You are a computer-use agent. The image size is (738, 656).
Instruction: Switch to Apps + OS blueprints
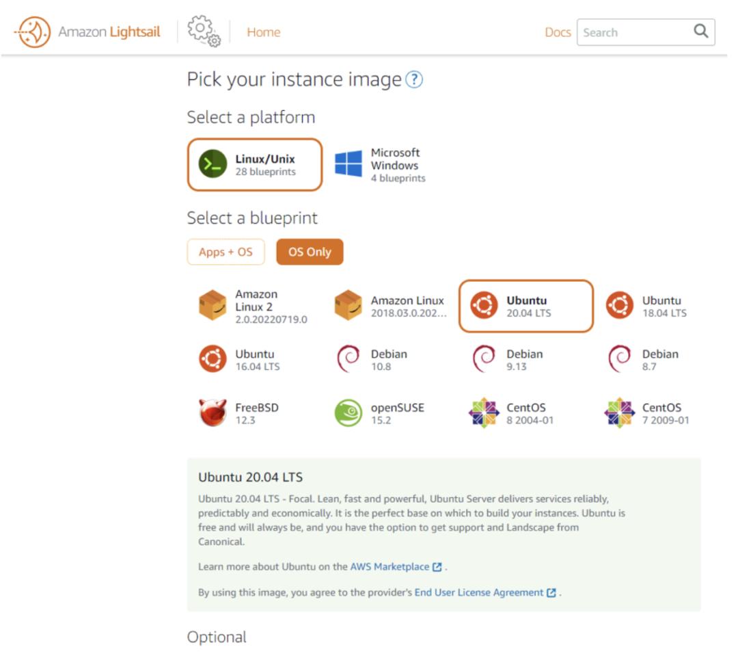pos(225,252)
